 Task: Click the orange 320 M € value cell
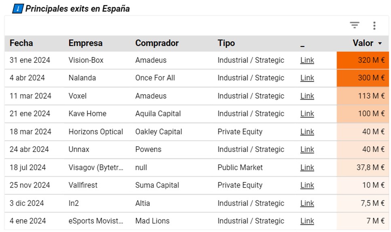[363, 60]
